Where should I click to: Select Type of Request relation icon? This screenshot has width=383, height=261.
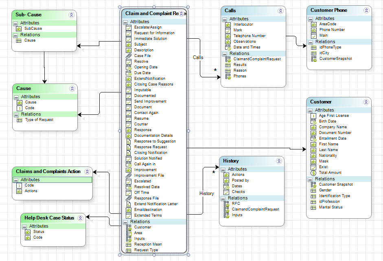(x=19, y=120)
